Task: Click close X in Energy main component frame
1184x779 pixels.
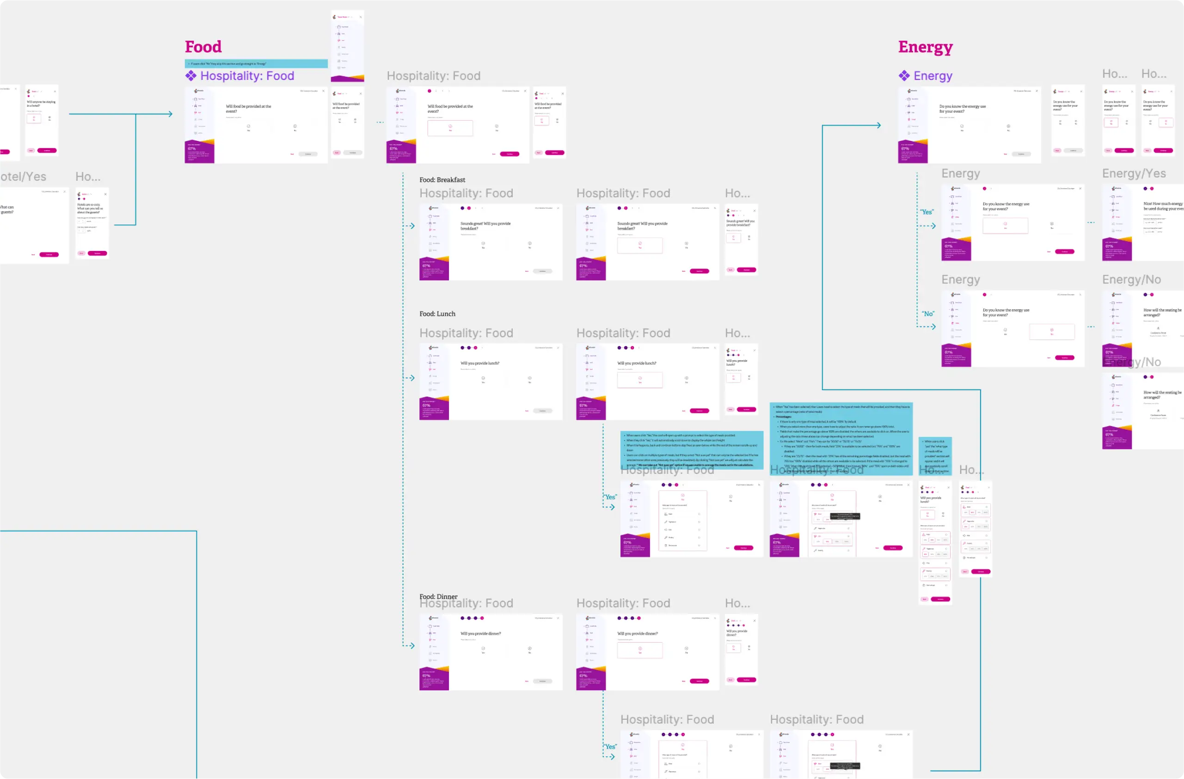Action: tap(1037, 91)
